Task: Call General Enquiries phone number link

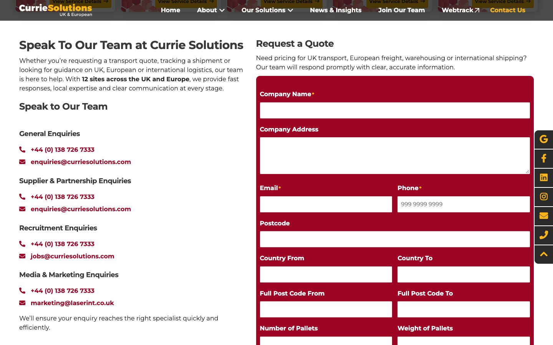Action: (x=63, y=149)
